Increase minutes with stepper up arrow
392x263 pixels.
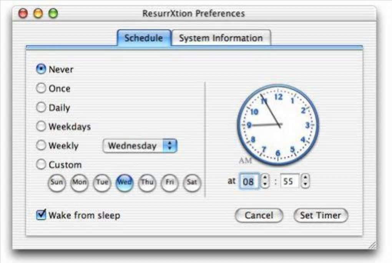click(305, 177)
